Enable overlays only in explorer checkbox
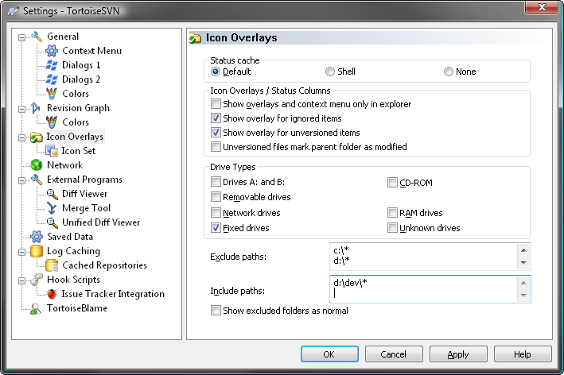Screen dimensions: 564x375 coord(216,104)
